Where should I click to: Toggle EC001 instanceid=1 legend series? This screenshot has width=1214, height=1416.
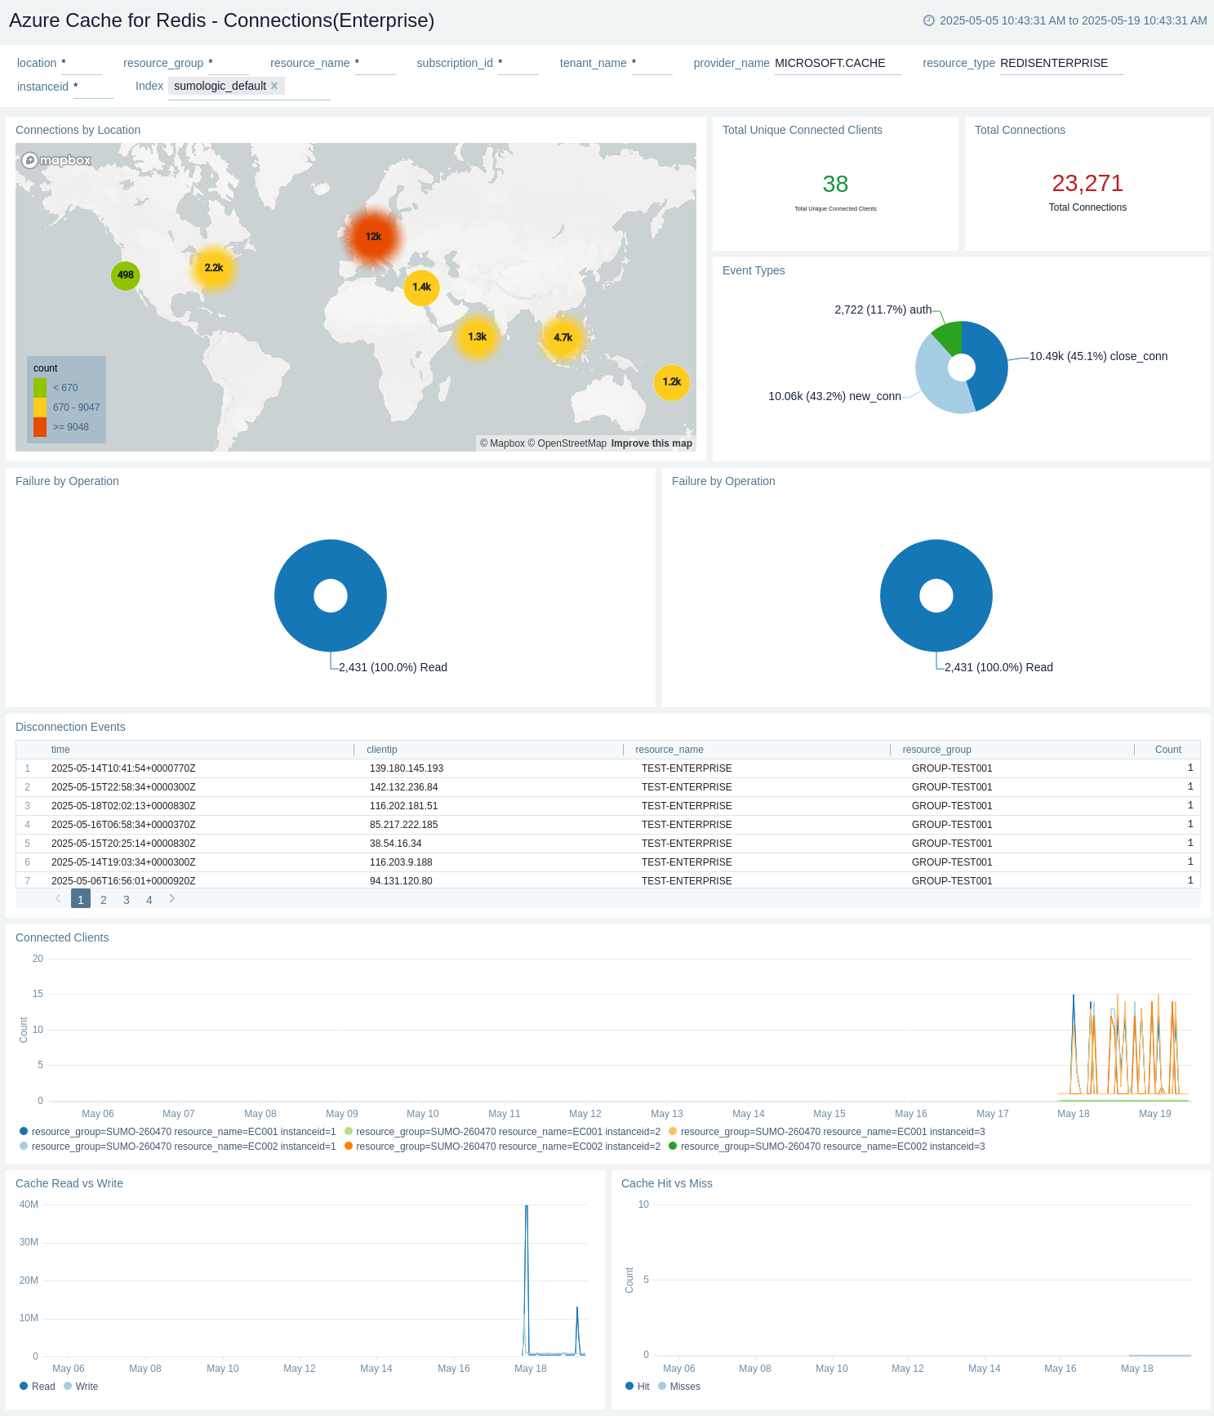tap(178, 1132)
